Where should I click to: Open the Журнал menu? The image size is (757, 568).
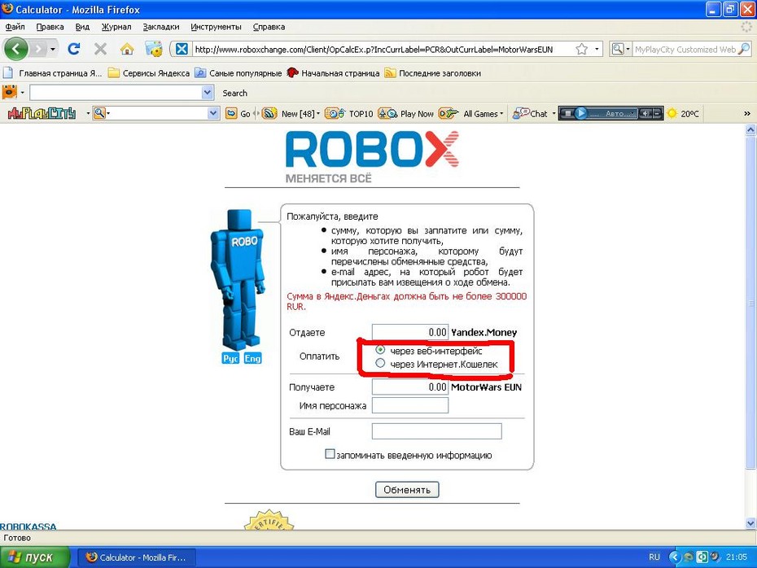[x=116, y=27]
